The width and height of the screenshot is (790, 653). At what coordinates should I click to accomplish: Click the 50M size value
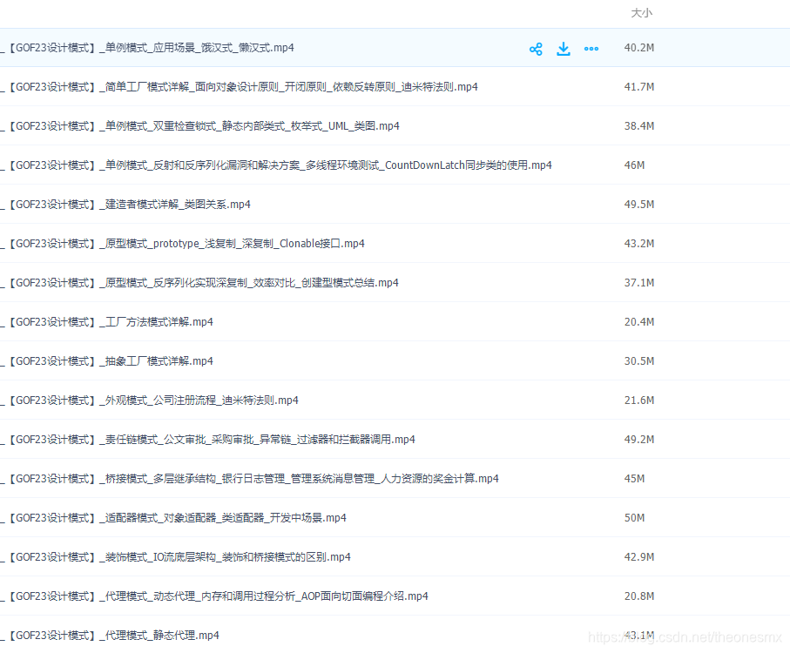(x=634, y=519)
